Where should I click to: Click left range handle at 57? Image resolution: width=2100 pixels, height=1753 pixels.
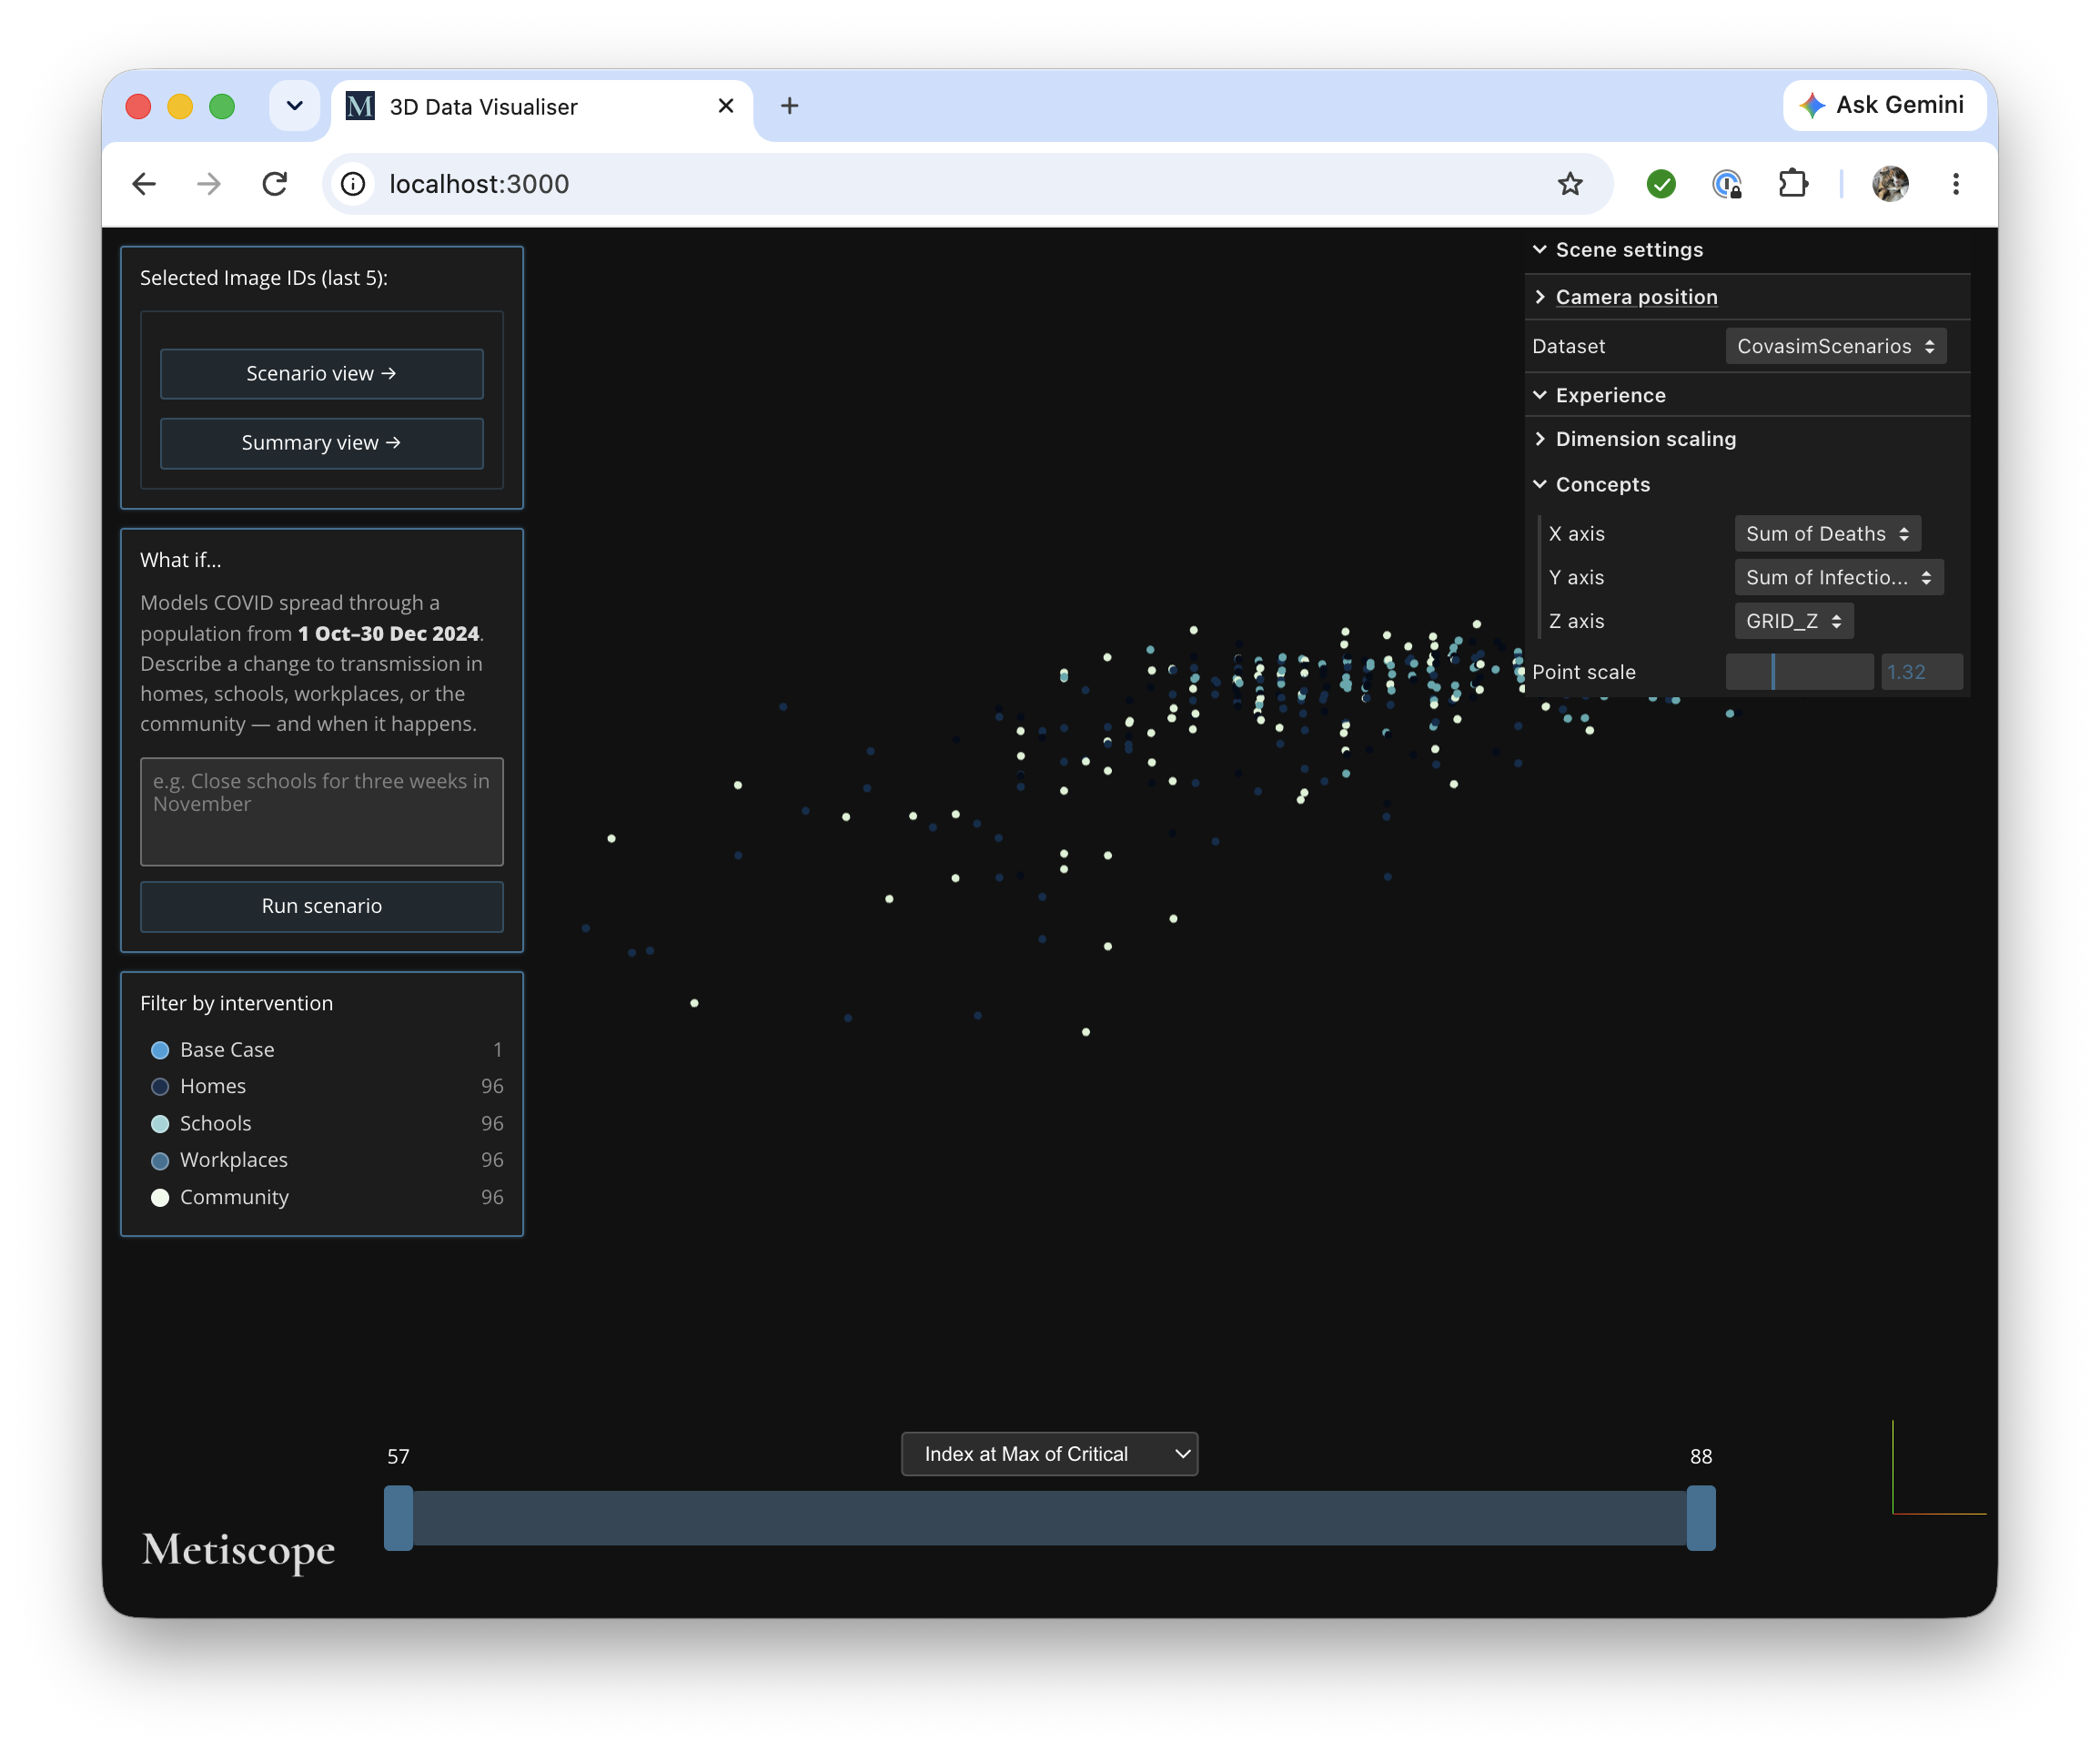pos(399,1519)
